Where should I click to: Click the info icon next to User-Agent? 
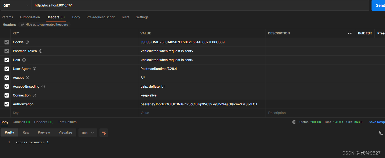click(35, 69)
